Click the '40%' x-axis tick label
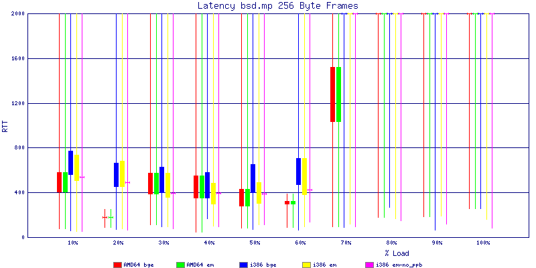Image resolution: width=536 pixels, height=268 pixels. tap(210, 243)
